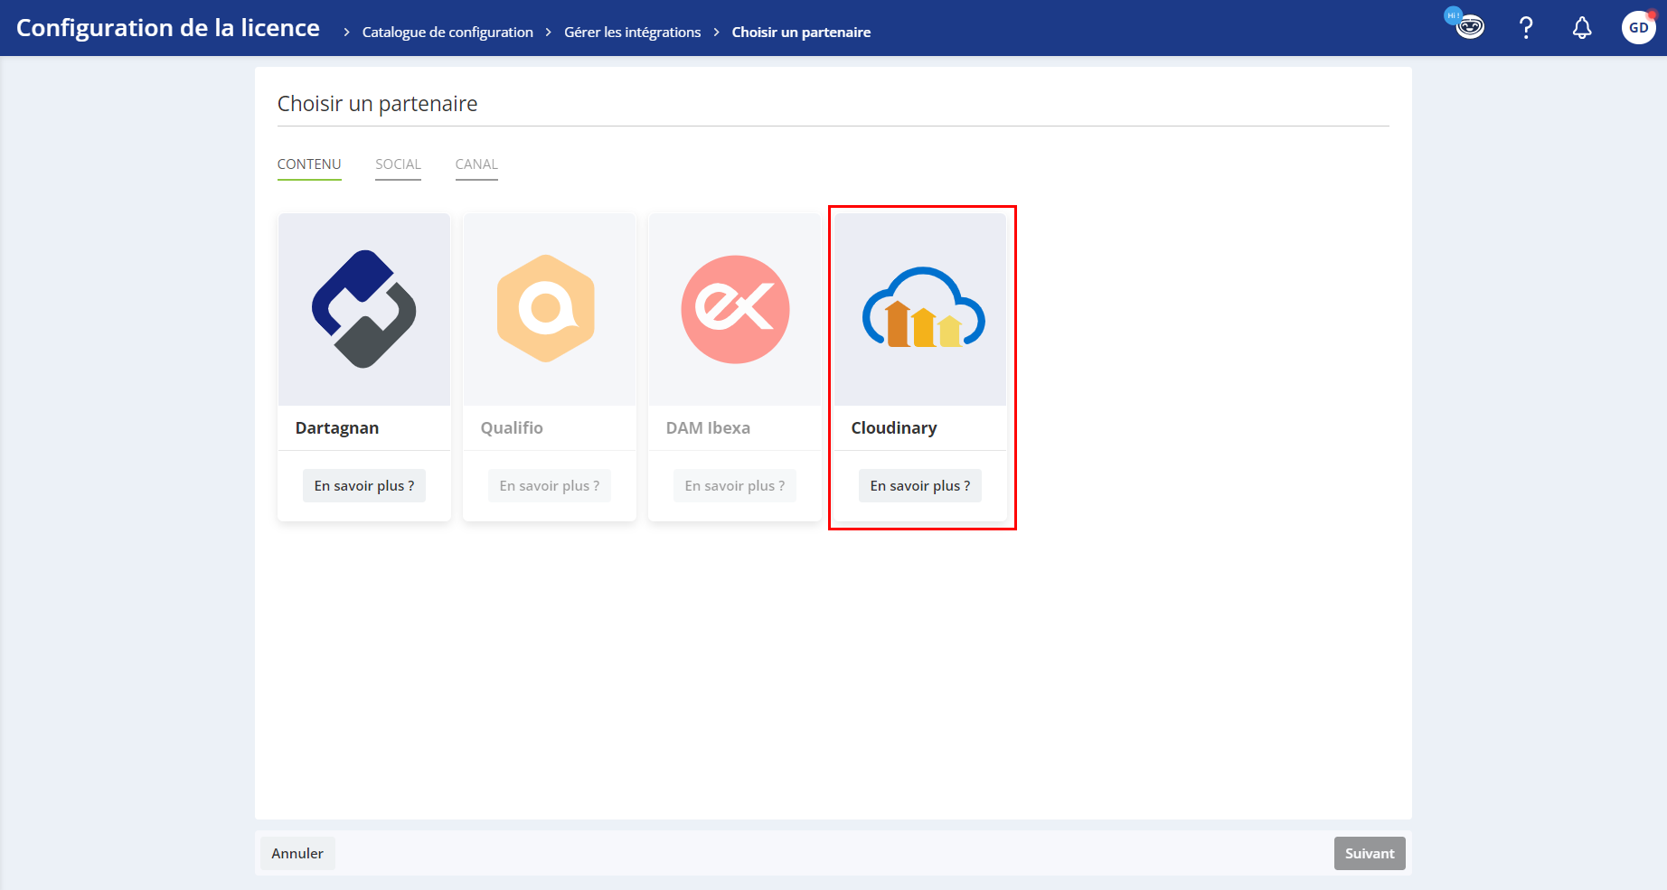Go to Gérer les intégrations breadcrumb
The height and width of the screenshot is (890, 1667).
(x=633, y=32)
